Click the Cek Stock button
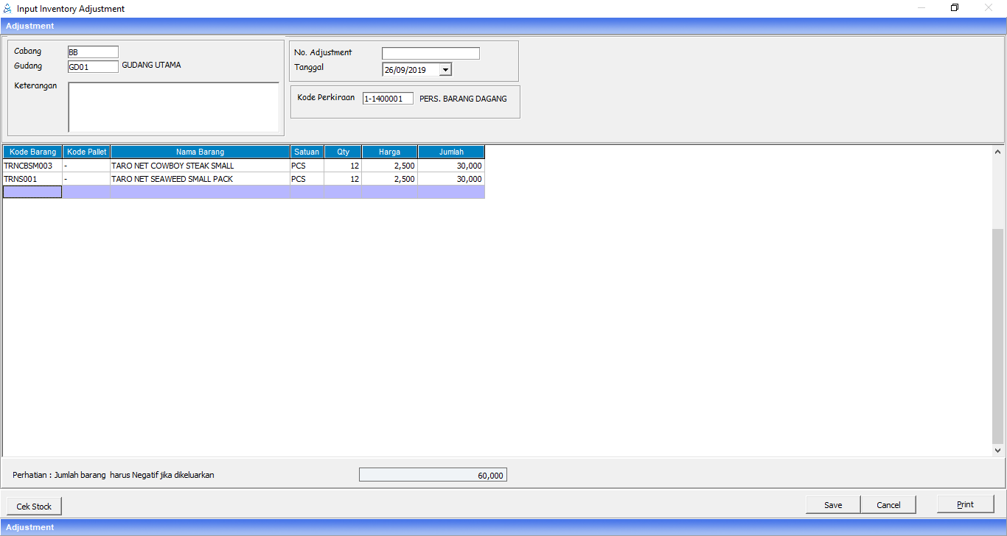Screen dimensions: 1007x536 pos(34,507)
